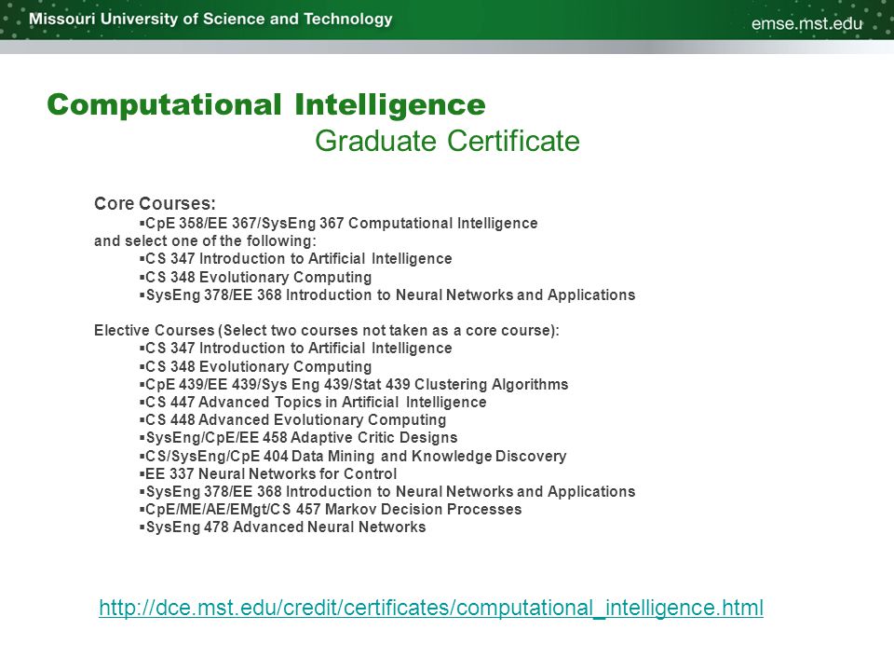Click the Elective Courses heading line
Image resolution: width=894 pixels, height=671 pixels.
click(327, 330)
